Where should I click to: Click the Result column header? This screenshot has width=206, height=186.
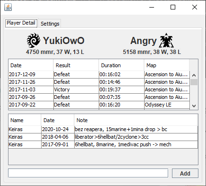[76, 65]
